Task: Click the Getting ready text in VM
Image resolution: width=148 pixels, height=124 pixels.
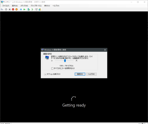Action: pyautogui.click(x=74, y=105)
